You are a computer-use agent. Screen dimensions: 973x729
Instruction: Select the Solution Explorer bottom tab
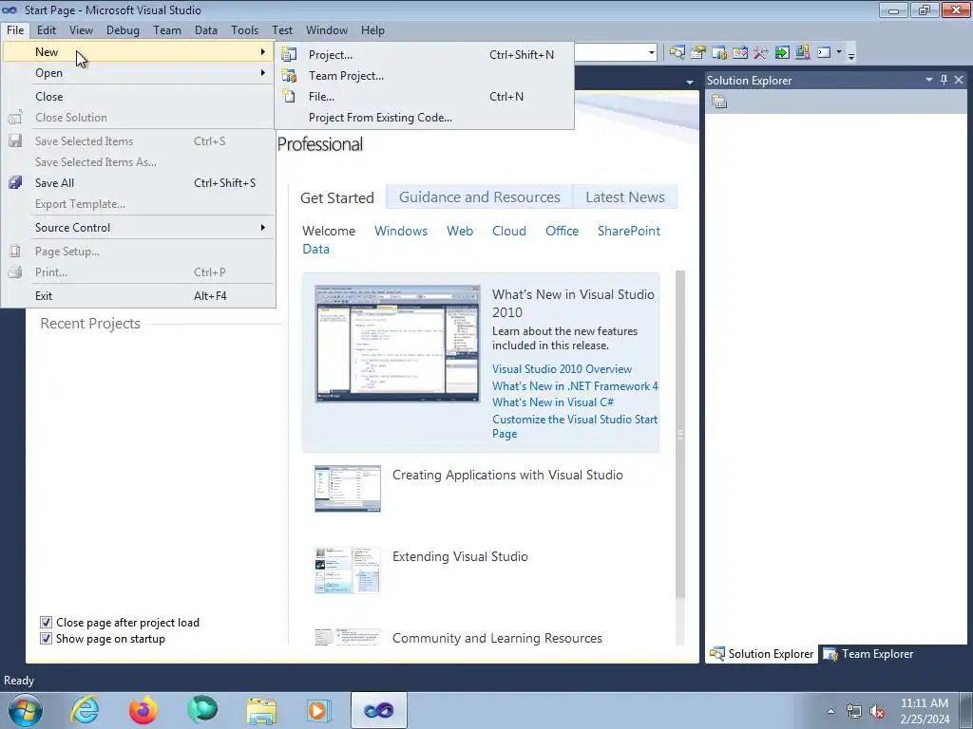[761, 654]
